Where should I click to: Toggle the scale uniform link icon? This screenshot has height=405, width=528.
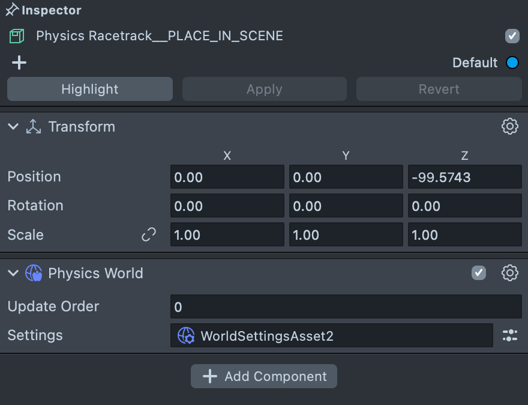(148, 235)
